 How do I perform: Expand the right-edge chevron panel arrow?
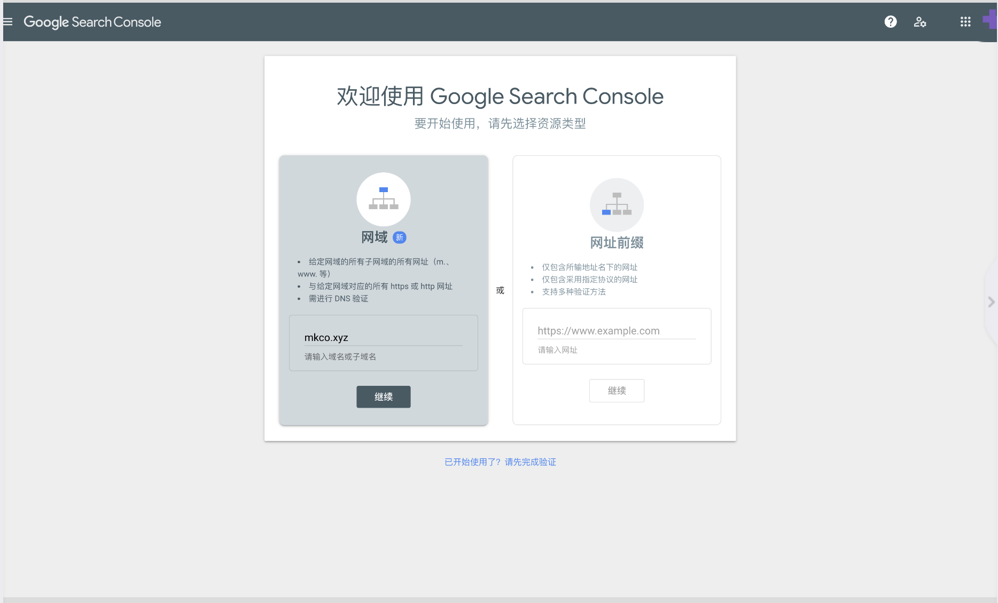click(991, 302)
